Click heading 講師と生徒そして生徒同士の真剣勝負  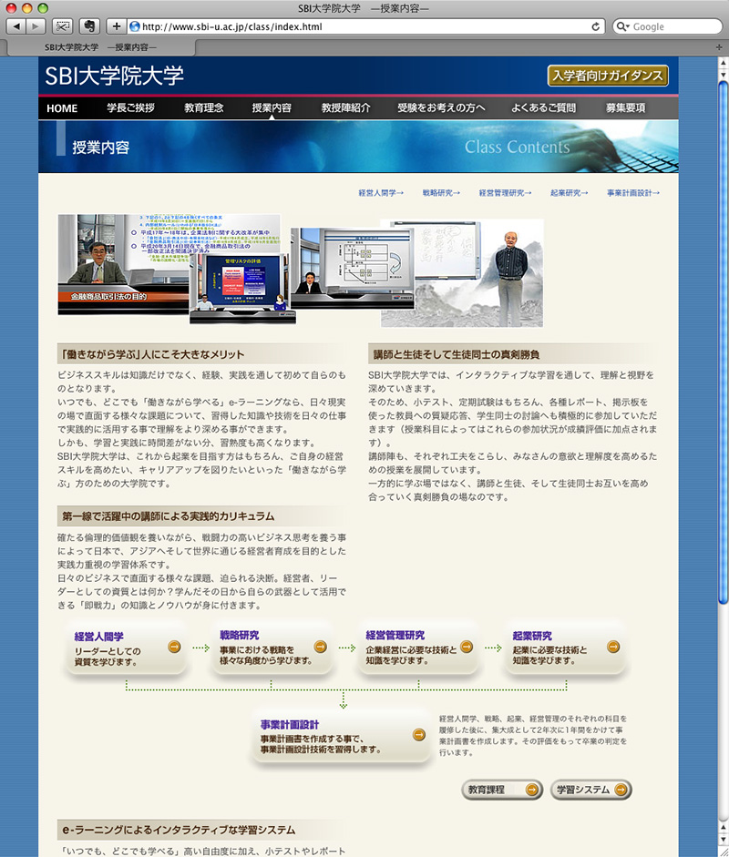pos(457,354)
